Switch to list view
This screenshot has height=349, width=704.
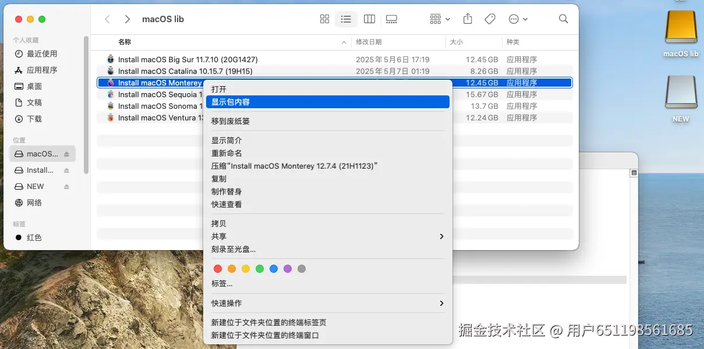[x=346, y=19]
